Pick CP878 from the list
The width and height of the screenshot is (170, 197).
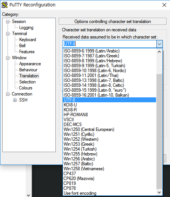coord(109,188)
